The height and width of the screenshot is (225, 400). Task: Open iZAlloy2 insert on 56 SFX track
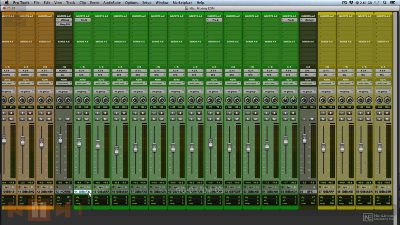pos(308,20)
